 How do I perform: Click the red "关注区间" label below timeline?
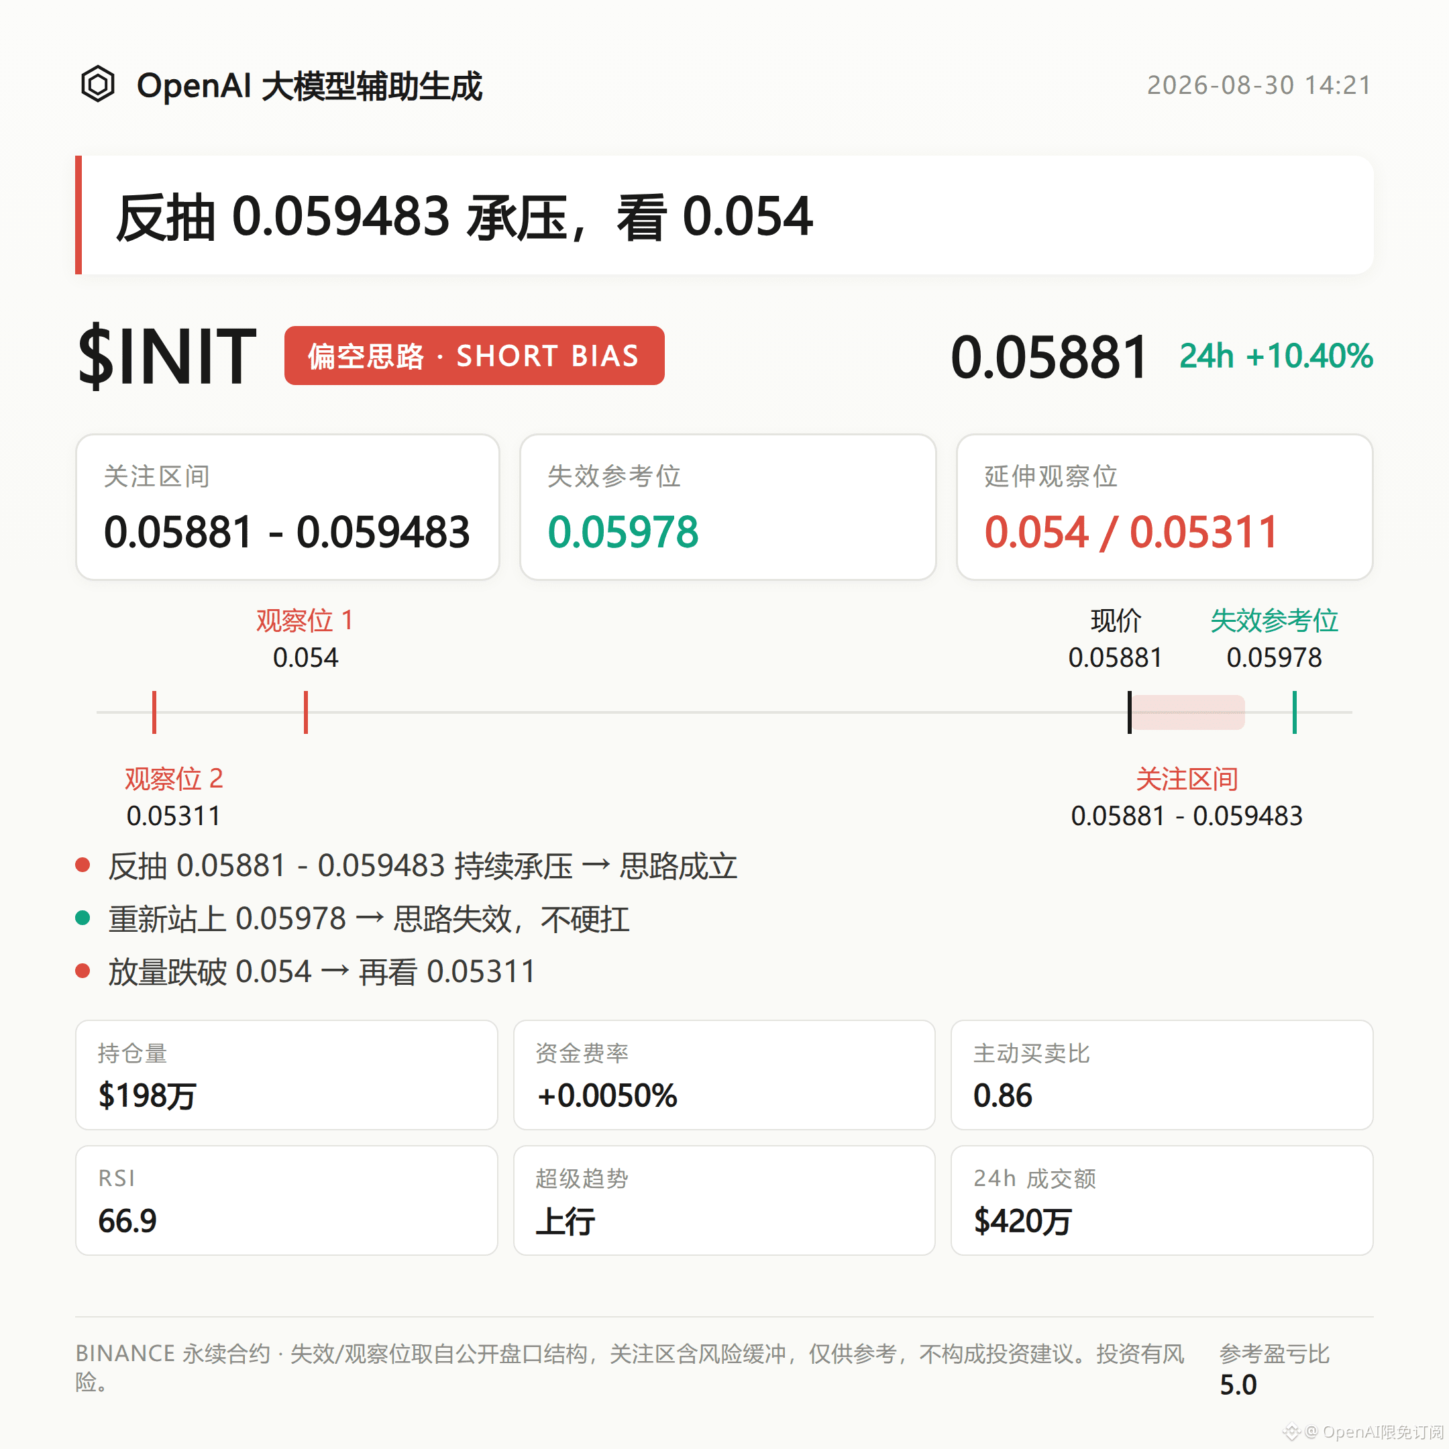[1187, 780]
